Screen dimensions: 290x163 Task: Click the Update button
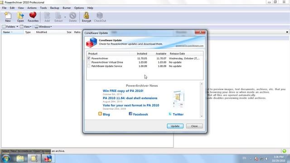175,126
